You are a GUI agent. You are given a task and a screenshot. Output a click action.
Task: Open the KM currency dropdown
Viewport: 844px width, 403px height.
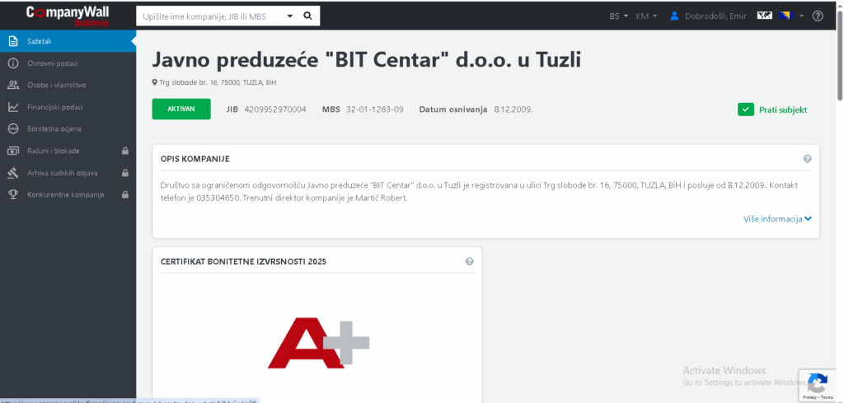[x=646, y=16]
